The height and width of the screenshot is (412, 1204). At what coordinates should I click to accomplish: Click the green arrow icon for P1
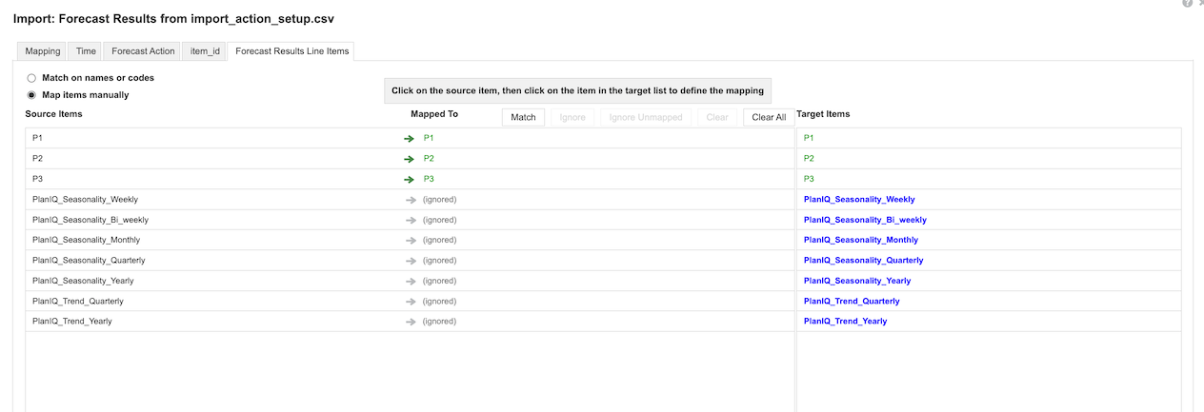(x=410, y=138)
